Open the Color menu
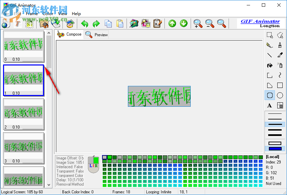Viewport: 287px width, 195px height. [x=48, y=14]
